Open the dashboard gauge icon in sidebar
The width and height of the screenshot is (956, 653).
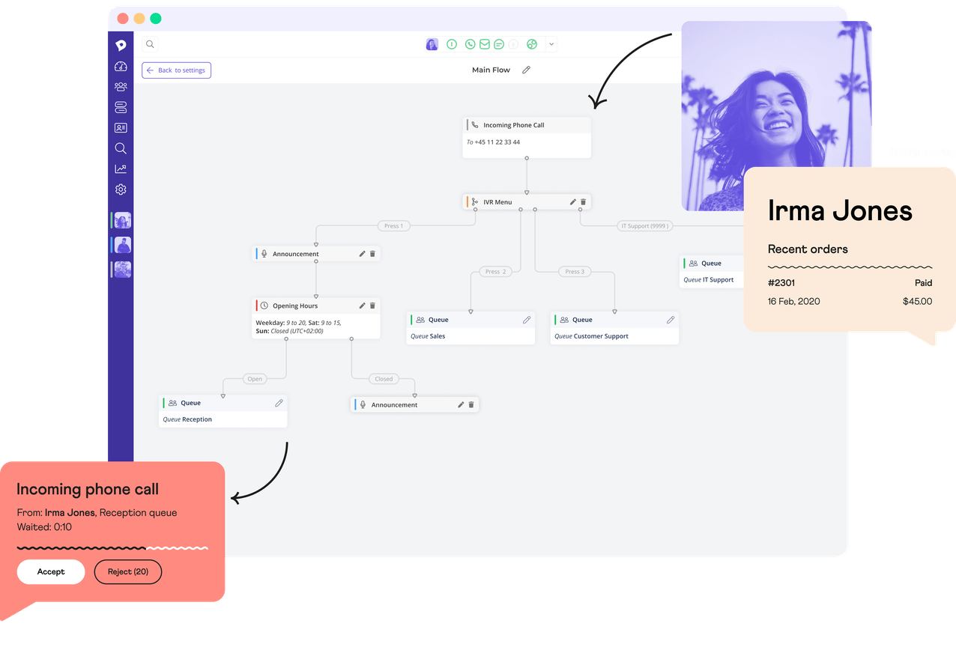(121, 67)
